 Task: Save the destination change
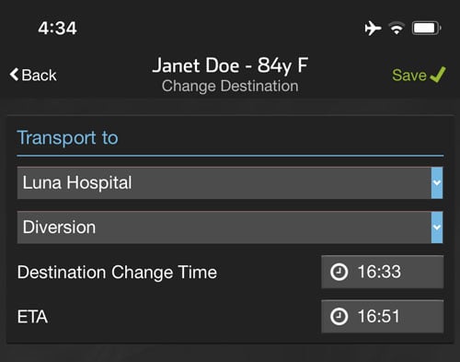(419, 75)
